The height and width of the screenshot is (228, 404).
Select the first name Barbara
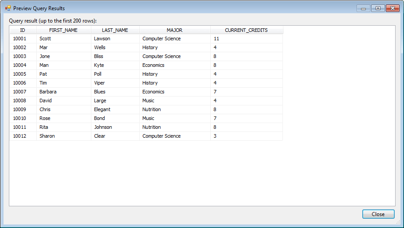coord(64,92)
